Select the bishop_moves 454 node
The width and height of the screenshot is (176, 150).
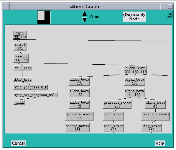coord(77,127)
